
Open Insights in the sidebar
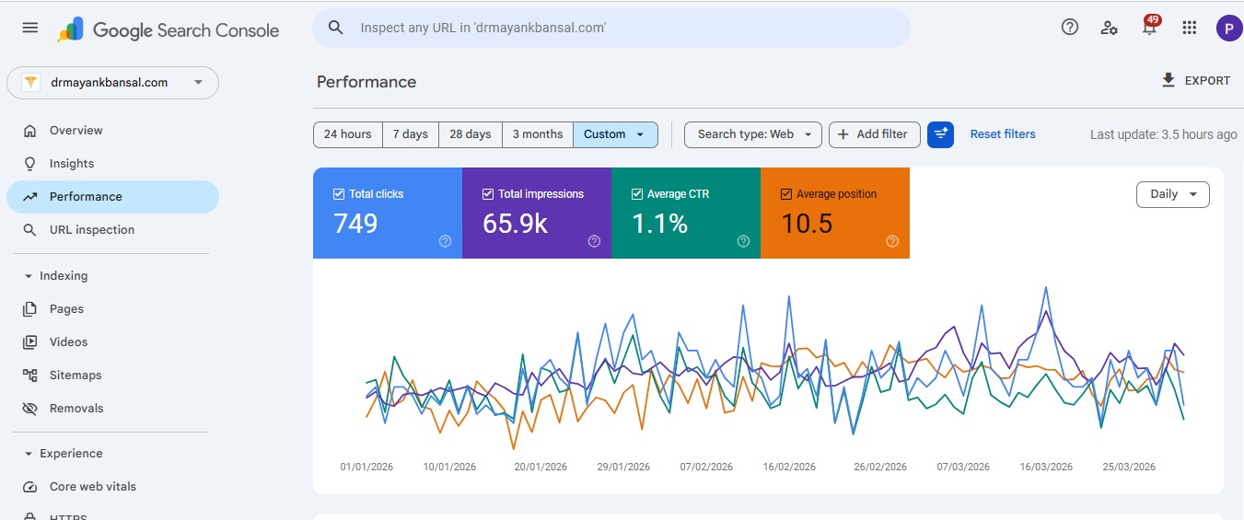[112, 164]
